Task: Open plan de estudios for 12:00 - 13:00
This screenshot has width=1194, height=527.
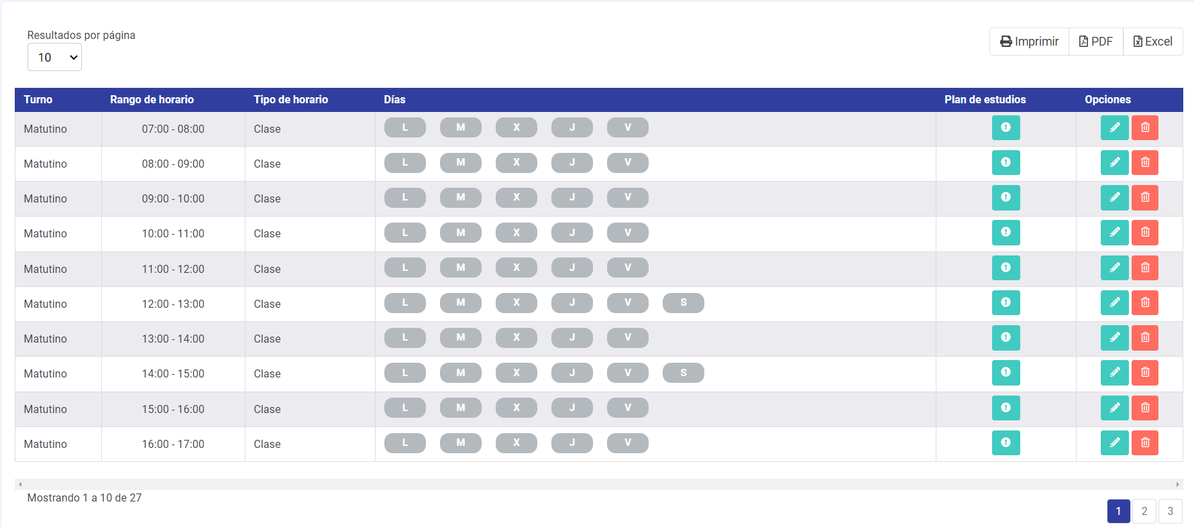Action: click(1006, 302)
